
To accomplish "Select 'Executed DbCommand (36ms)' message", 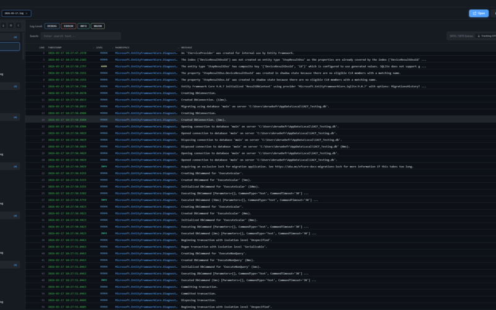I will pyautogui.click(x=249, y=200).
